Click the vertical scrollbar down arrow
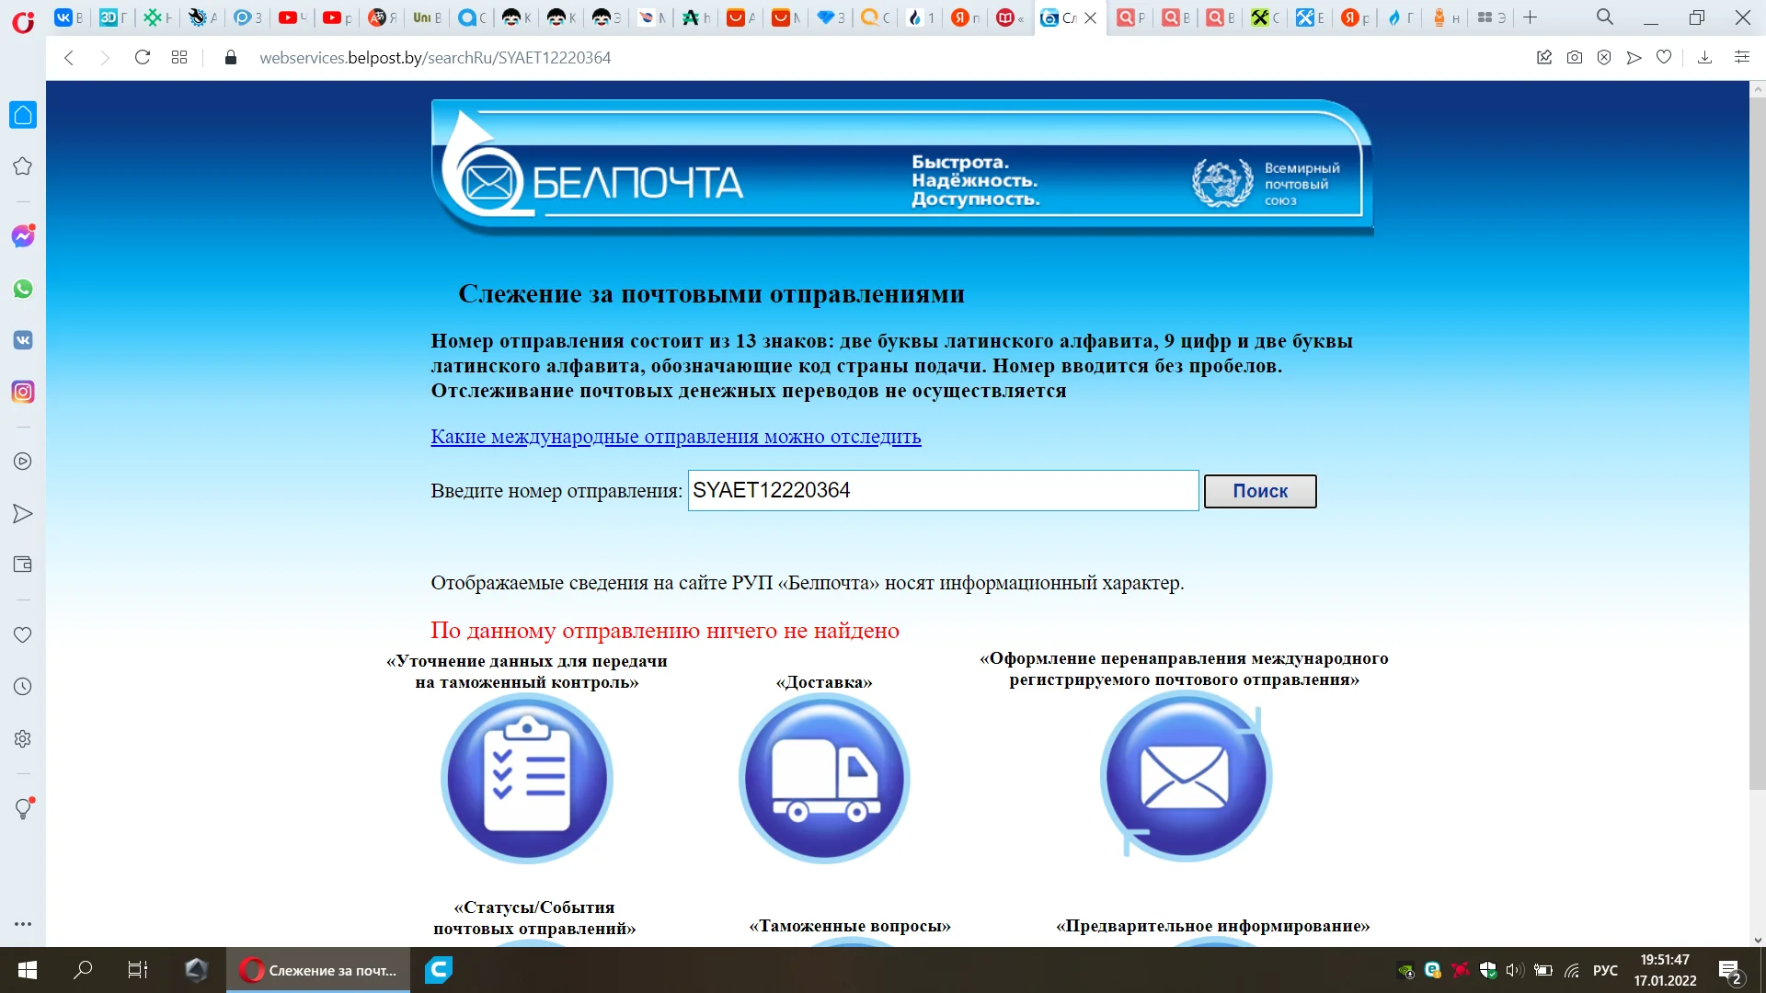1766x993 pixels. (1758, 940)
